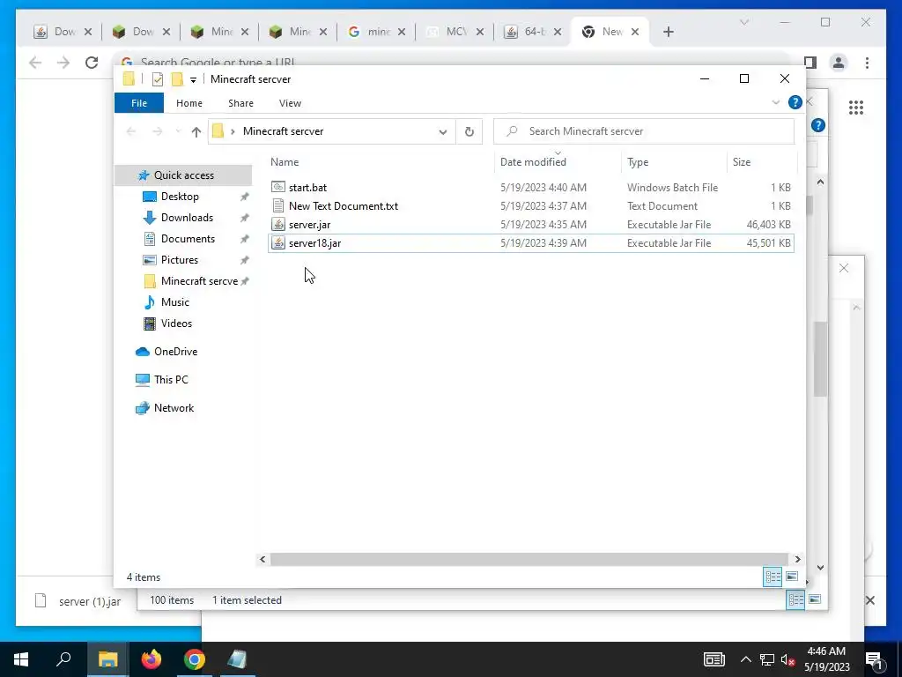902x677 pixels.
Task: Open notification center icon
Action: coord(875,660)
